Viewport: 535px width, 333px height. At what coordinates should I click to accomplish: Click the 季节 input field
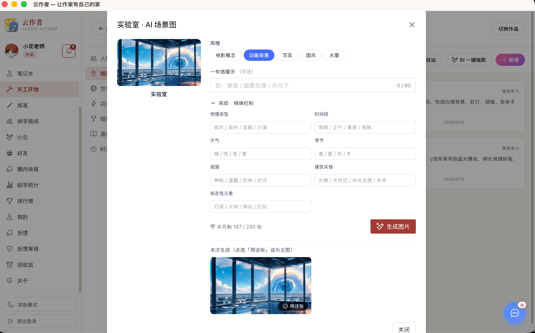365,153
